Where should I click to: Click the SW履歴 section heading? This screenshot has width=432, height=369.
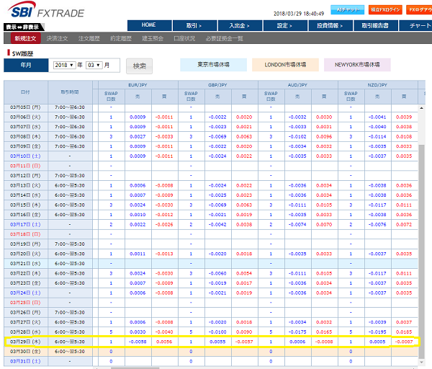pos(22,54)
